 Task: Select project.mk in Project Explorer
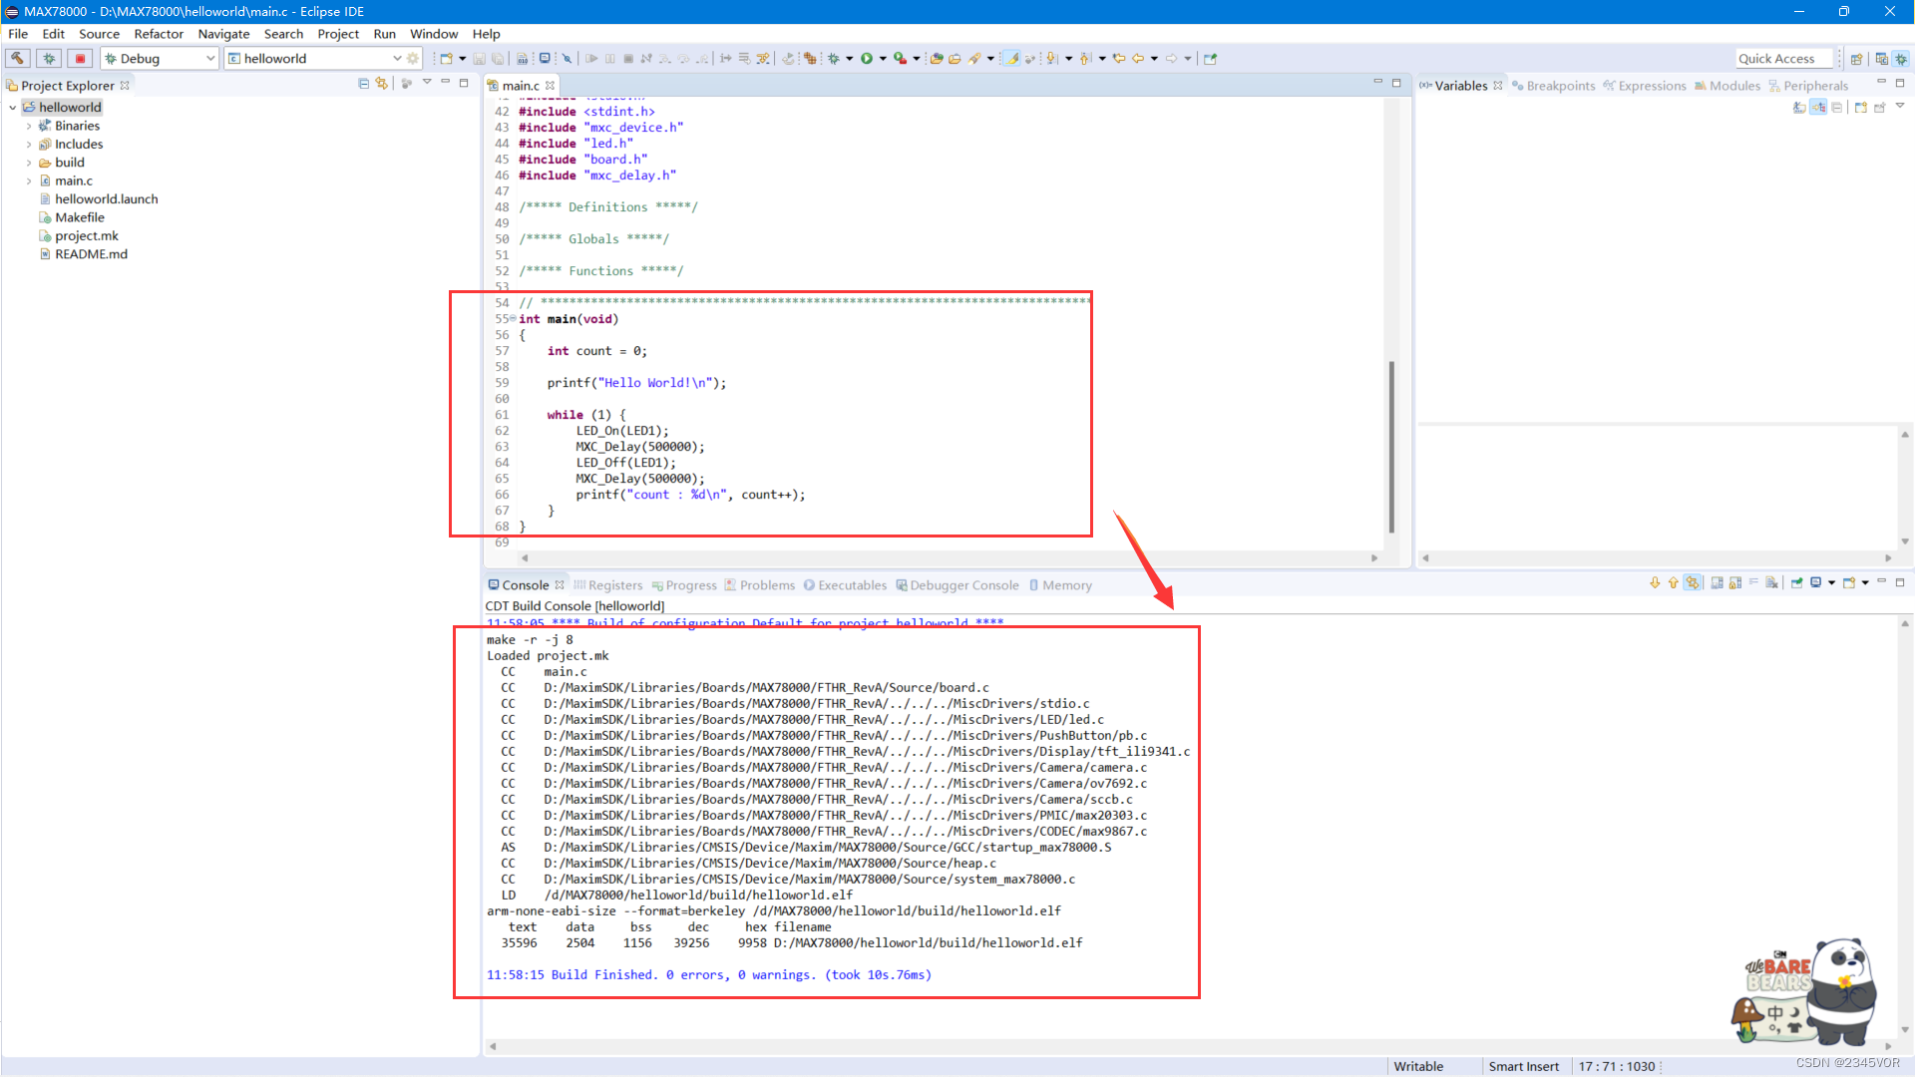click(86, 236)
